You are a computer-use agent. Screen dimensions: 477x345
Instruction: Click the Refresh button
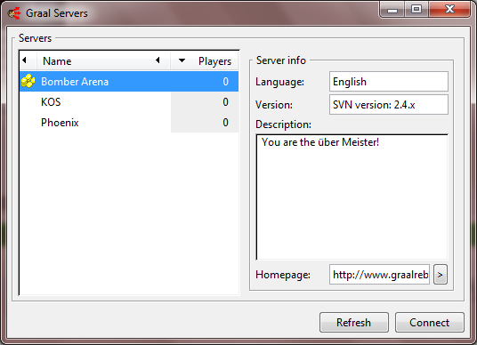click(x=354, y=322)
